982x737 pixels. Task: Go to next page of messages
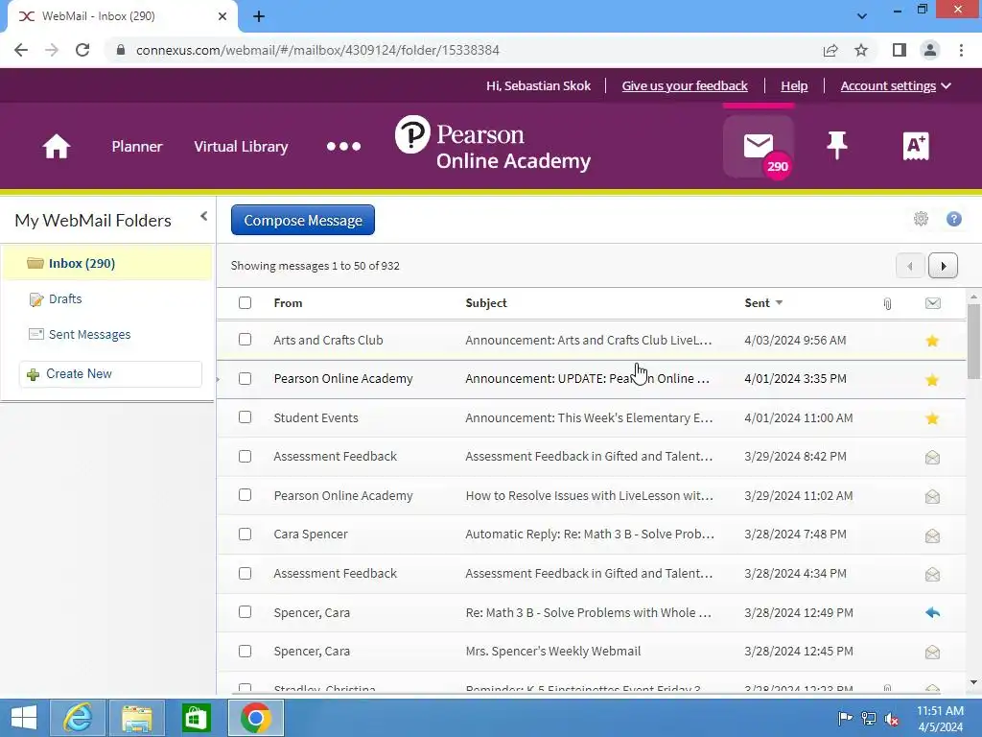coord(943,266)
